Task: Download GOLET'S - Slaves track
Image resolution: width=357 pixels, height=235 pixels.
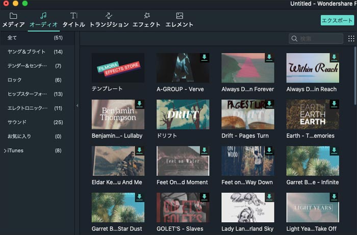Action: 205,197
